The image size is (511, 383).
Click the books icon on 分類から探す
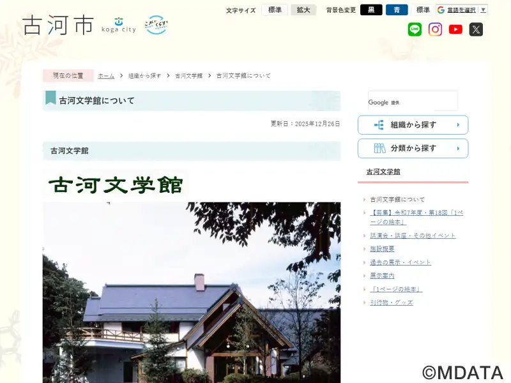(379, 148)
